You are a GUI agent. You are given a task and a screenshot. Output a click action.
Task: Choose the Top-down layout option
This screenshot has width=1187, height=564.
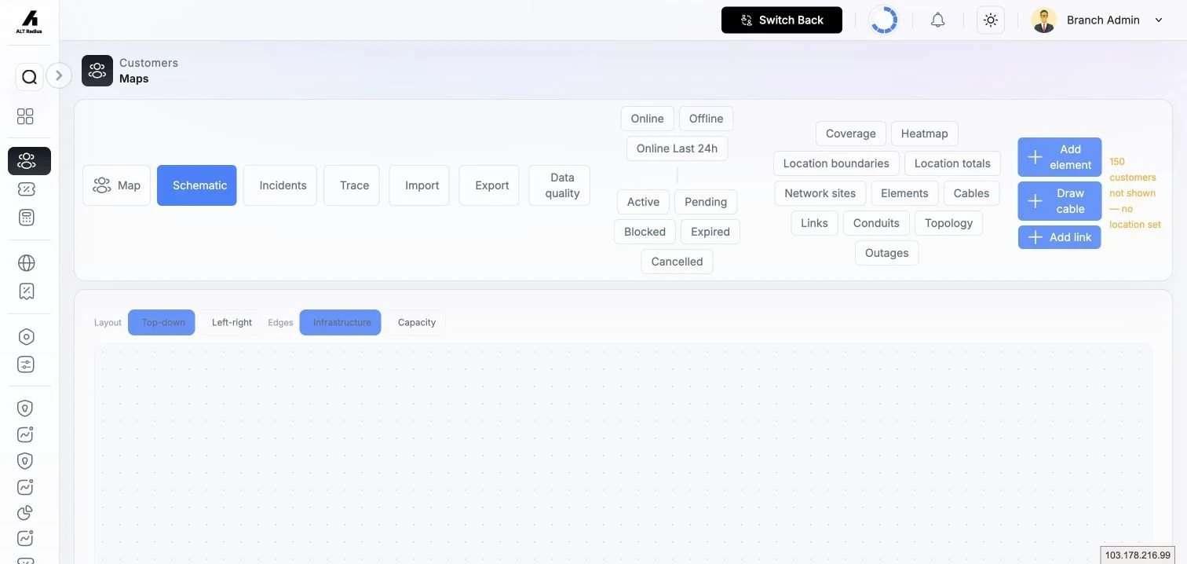tap(162, 322)
